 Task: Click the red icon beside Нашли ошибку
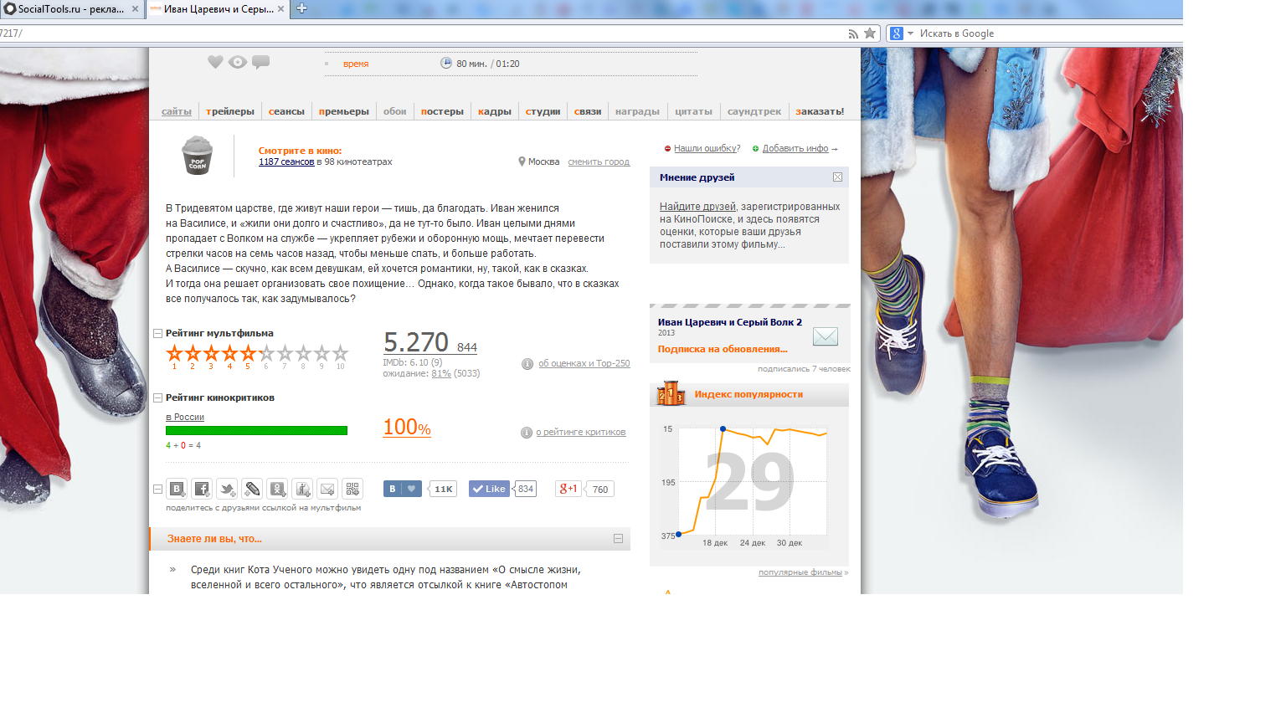[x=667, y=149]
